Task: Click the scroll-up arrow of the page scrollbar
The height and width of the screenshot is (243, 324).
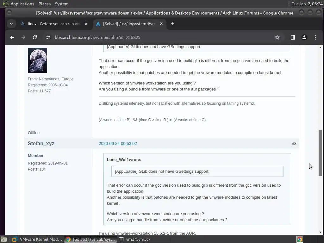Action: (x=320, y=47)
